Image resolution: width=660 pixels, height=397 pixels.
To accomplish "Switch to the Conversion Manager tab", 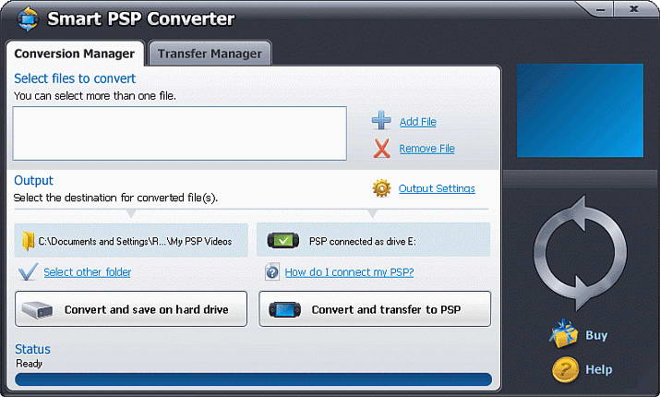I will click(x=75, y=54).
